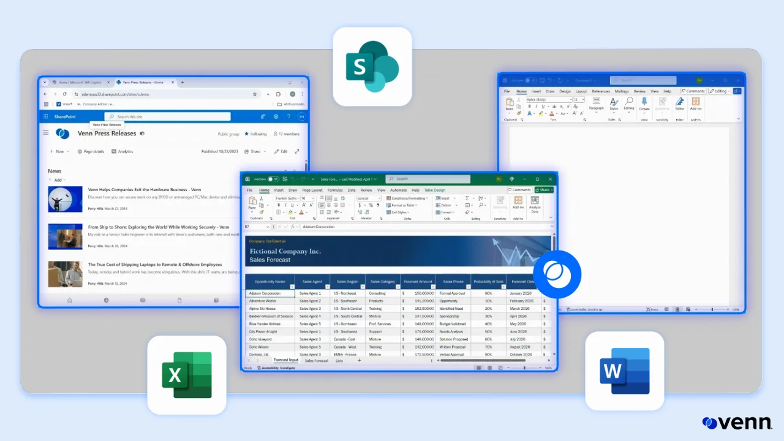Screen dimensions: 784x441
Task: Open Styles gallery in Word
Action: pos(614,104)
